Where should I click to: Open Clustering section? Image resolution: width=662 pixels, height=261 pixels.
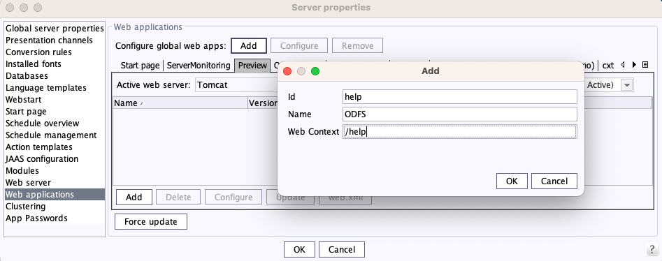coord(55,206)
